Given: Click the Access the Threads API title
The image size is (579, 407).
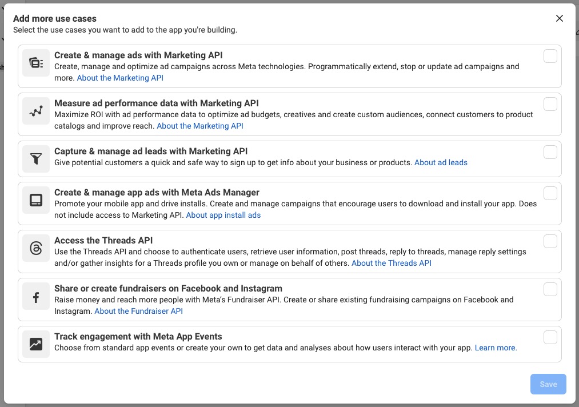Looking at the screenshot, I should 103,241.
